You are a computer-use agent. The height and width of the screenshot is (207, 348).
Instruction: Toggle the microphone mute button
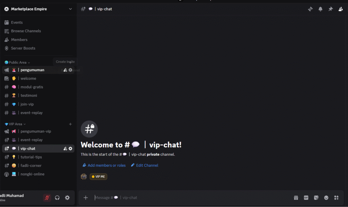[x=47, y=197]
